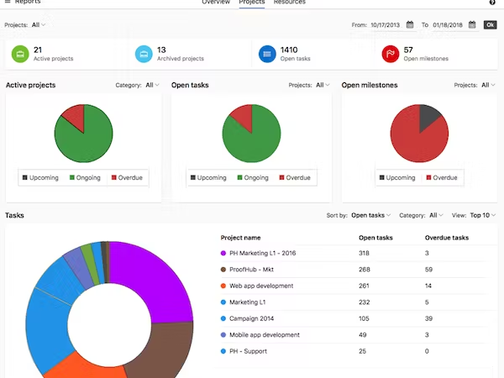The width and height of the screenshot is (504, 378).
Task: Click the blue Open tasks list icon
Action: point(267,54)
